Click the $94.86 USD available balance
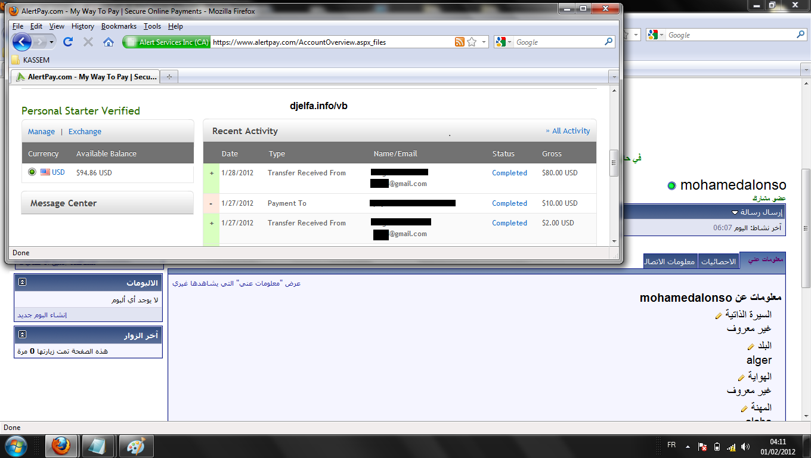The image size is (811, 458). pyautogui.click(x=94, y=172)
